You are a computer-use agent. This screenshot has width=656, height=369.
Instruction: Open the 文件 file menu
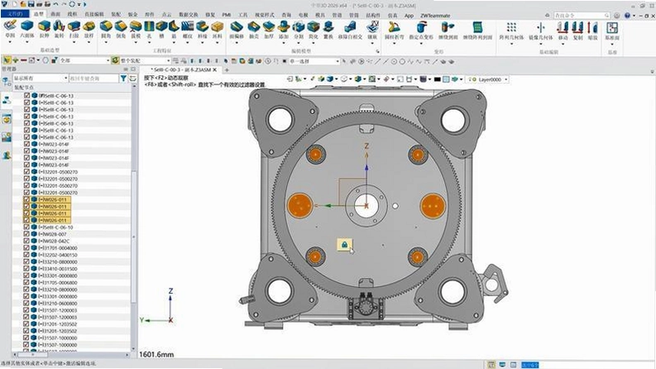click(x=15, y=14)
